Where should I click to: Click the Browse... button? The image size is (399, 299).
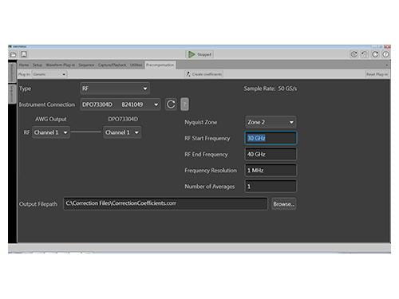[x=284, y=204]
